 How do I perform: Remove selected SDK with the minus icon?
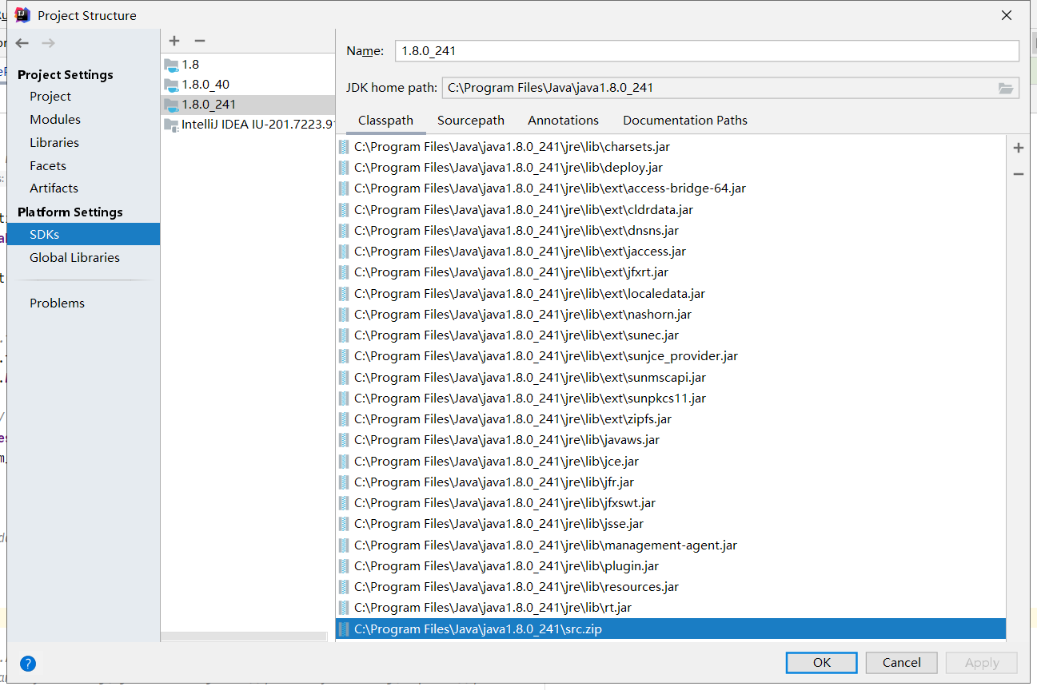200,41
